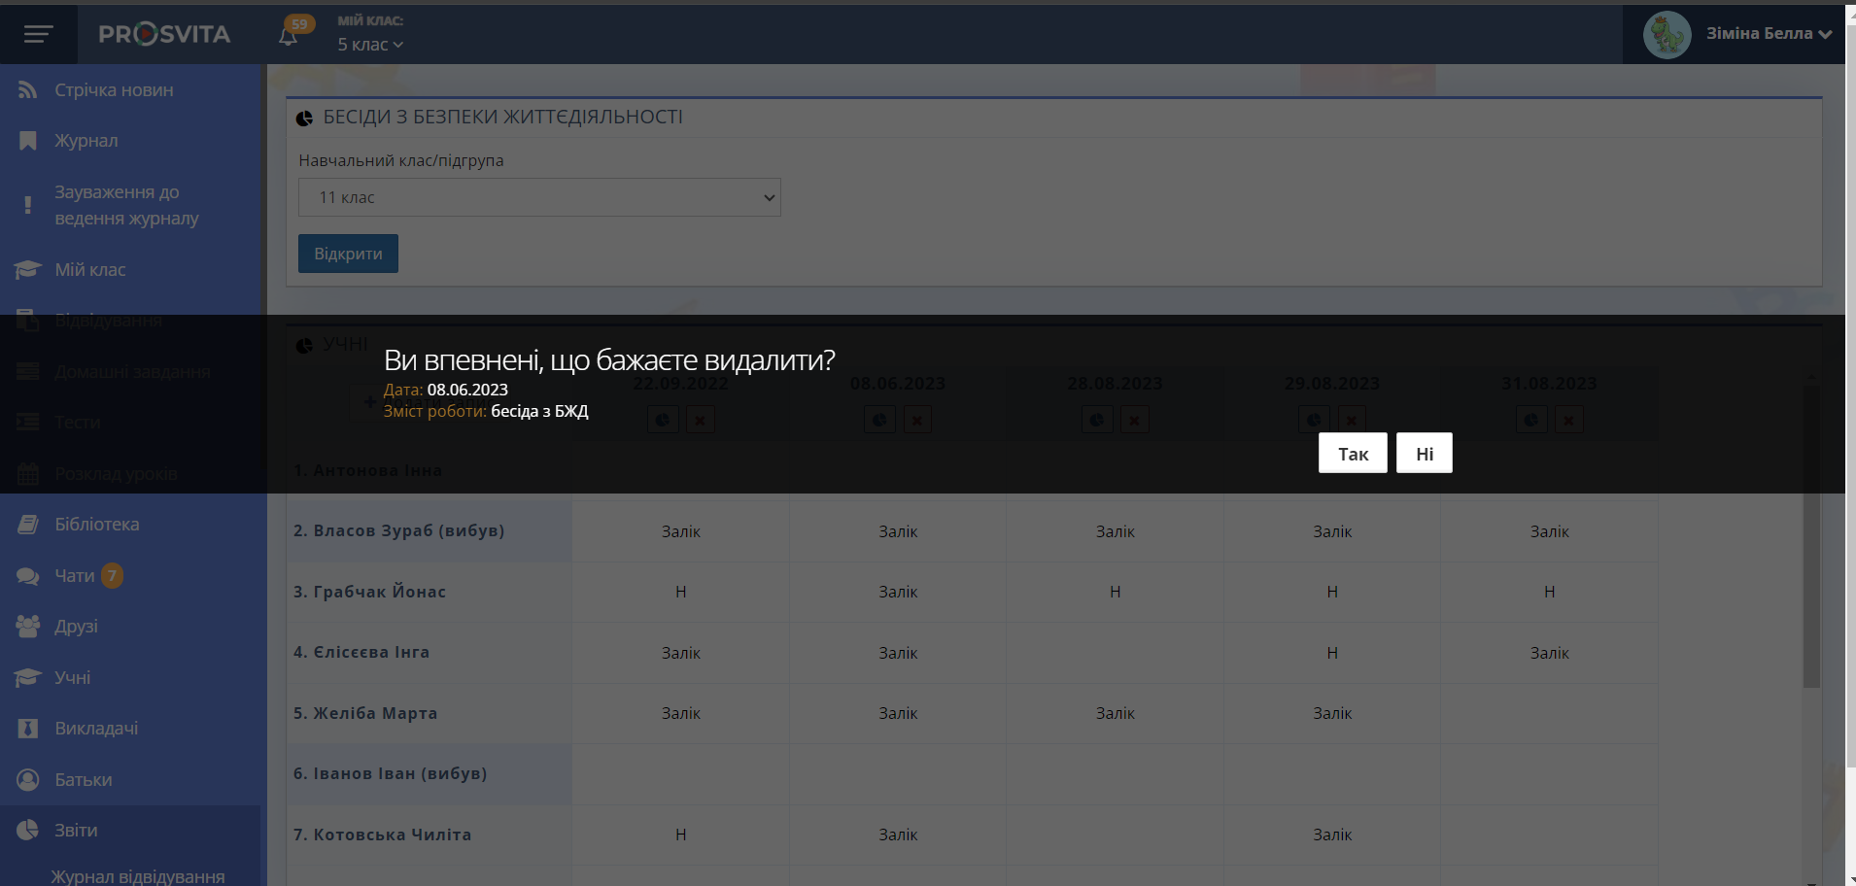Viewport: 1856px width, 886px height.
Task: Open the 11 клас class dropdown
Action: [x=539, y=197]
